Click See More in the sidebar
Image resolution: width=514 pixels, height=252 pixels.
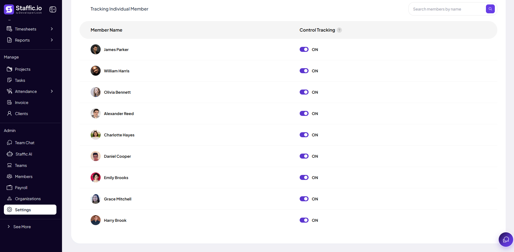click(22, 226)
